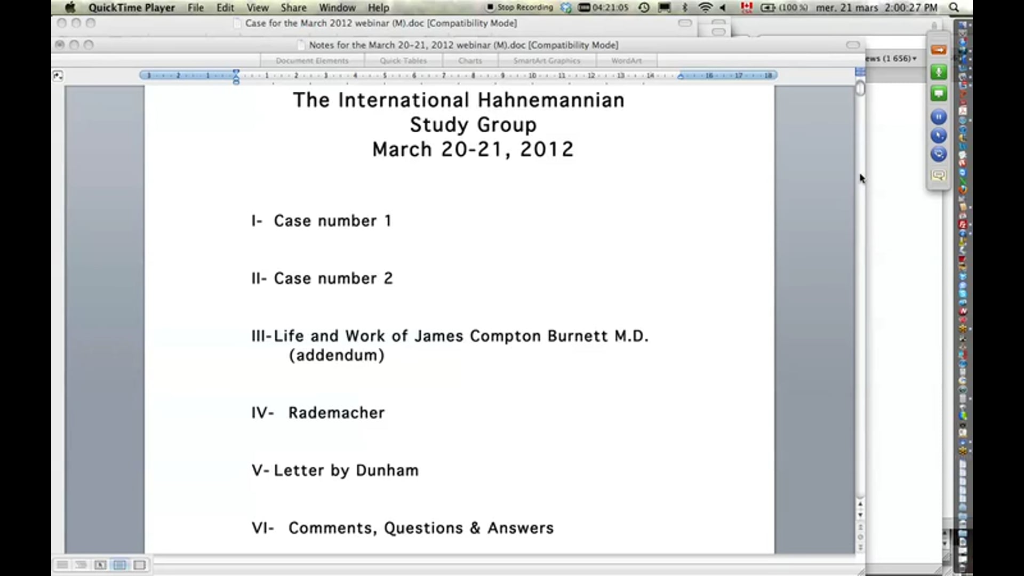Click the Spotlight search icon in menu bar

point(953,7)
